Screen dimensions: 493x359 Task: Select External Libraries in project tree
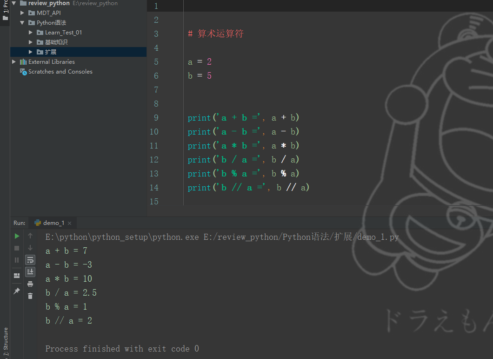click(52, 62)
